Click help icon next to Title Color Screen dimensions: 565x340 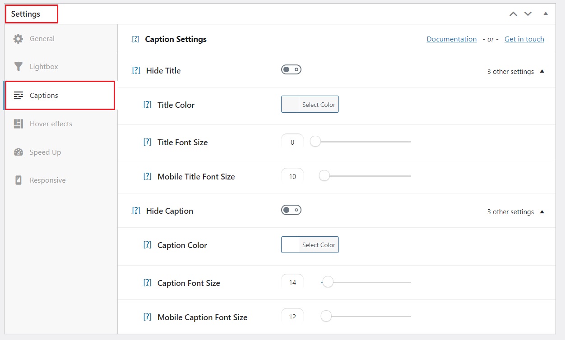click(x=147, y=105)
